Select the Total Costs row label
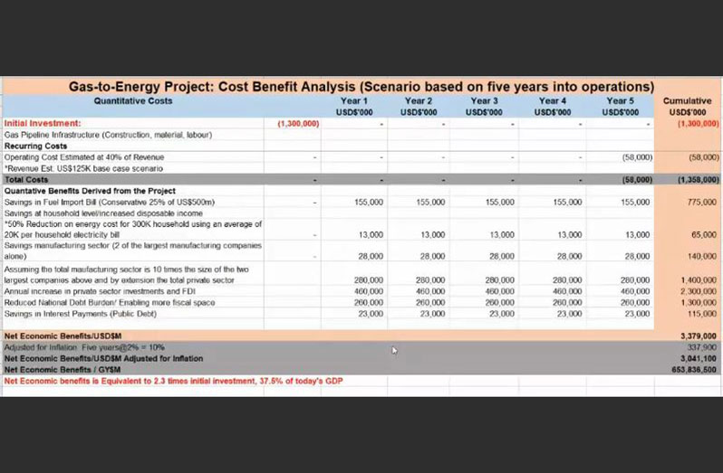The image size is (723, 473). coord(26,179)
